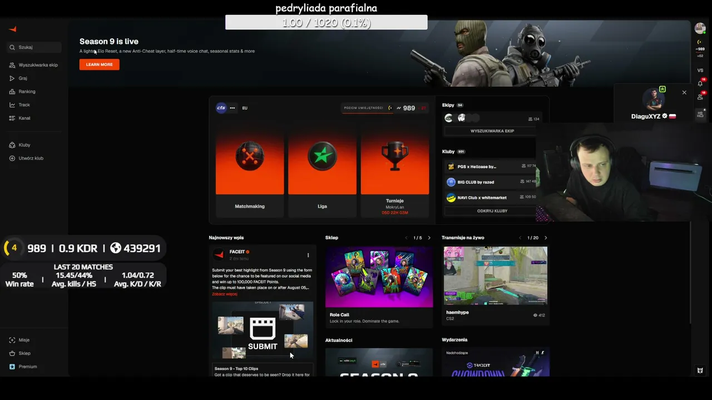Open the haemhype live stream thumbnail

click(x=496, y=276)
